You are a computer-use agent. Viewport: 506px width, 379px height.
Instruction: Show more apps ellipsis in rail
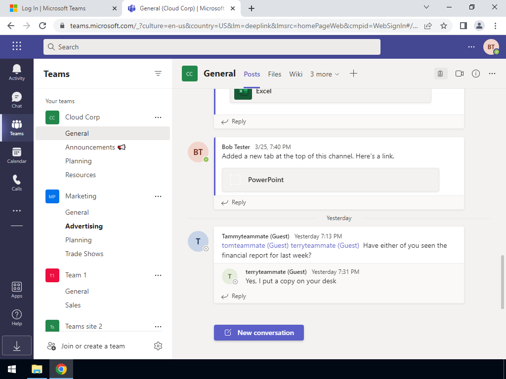pos(16,211)
